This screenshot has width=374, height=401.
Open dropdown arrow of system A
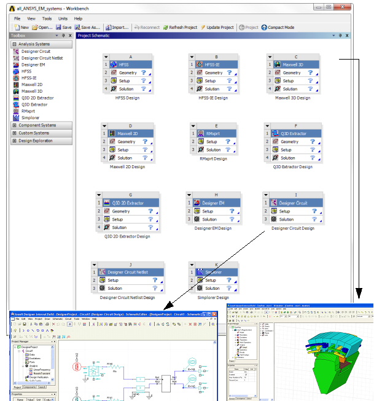[x=106, y=56]
